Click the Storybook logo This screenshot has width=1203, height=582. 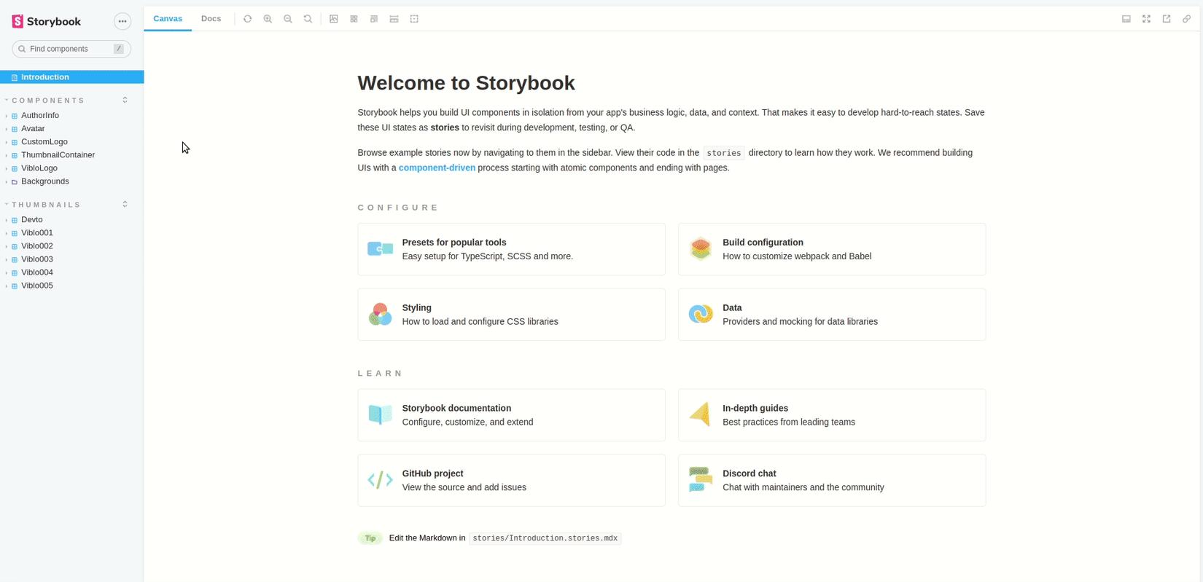(47, 21)
